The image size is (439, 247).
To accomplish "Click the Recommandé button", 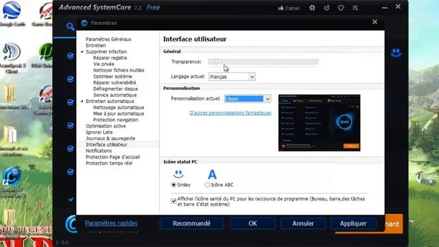I will click(191, 224).
